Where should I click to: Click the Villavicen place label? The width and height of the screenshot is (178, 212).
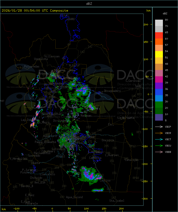click(x=52, y=56)
